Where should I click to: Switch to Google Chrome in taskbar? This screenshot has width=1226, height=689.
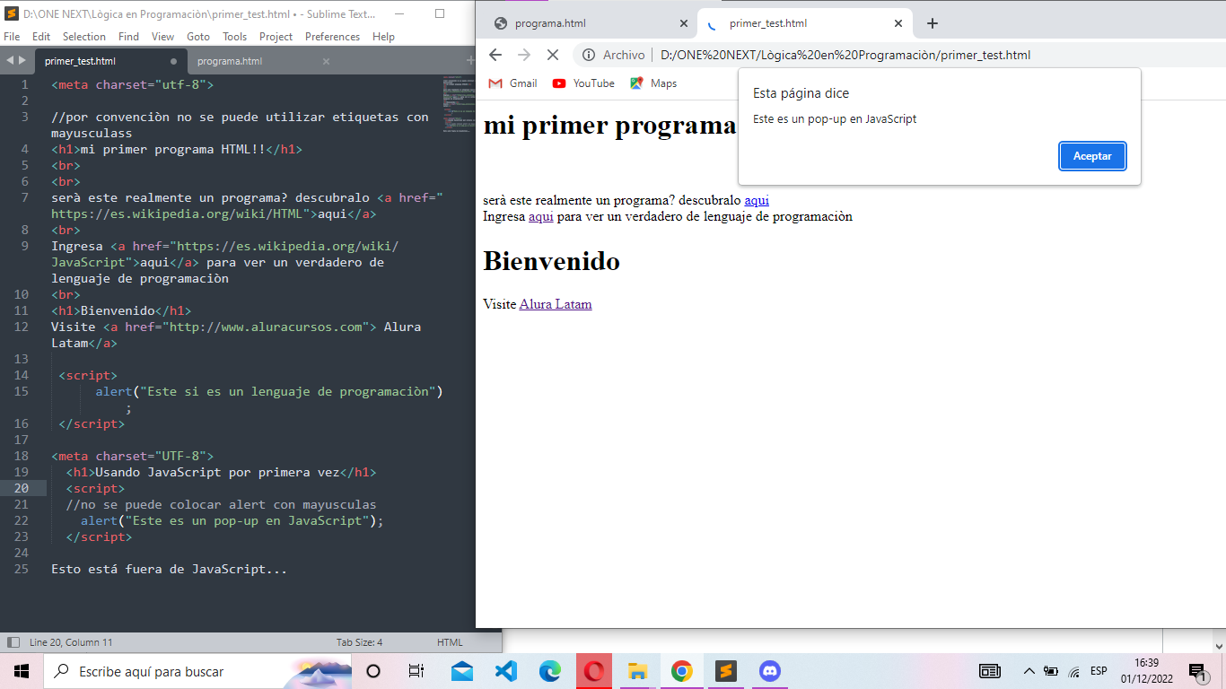click(682, 671)
